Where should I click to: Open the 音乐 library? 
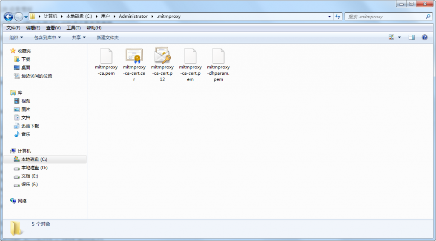(22, 134)
